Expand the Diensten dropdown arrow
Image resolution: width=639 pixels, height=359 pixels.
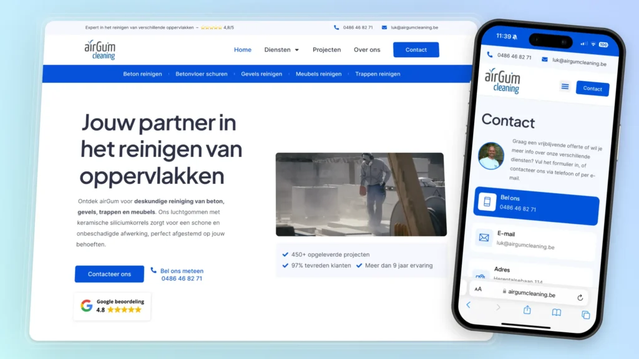coord(297,50)
